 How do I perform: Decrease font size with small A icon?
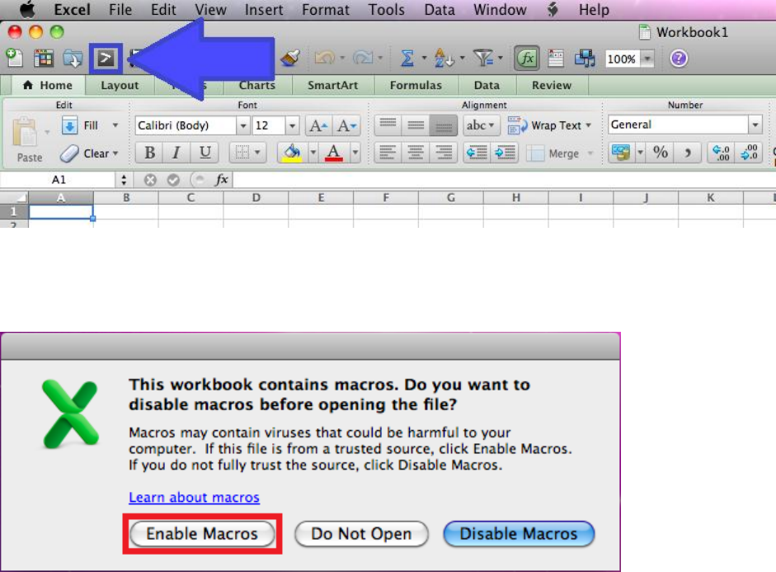(x=346, y=125)
